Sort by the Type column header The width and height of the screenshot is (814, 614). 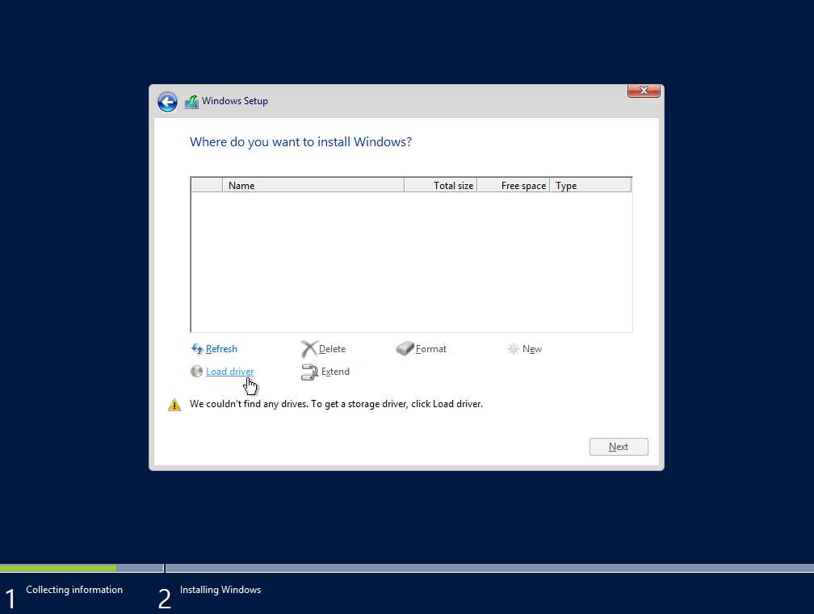590,185
